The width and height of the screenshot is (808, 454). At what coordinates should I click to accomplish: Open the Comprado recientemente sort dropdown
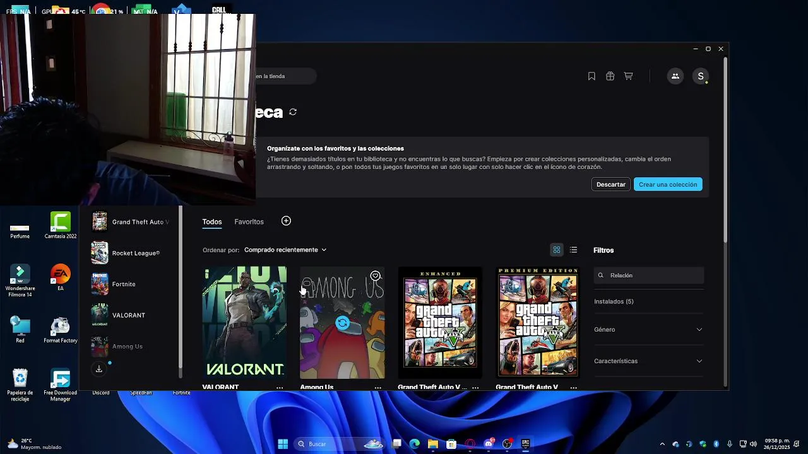coord(285,250)
